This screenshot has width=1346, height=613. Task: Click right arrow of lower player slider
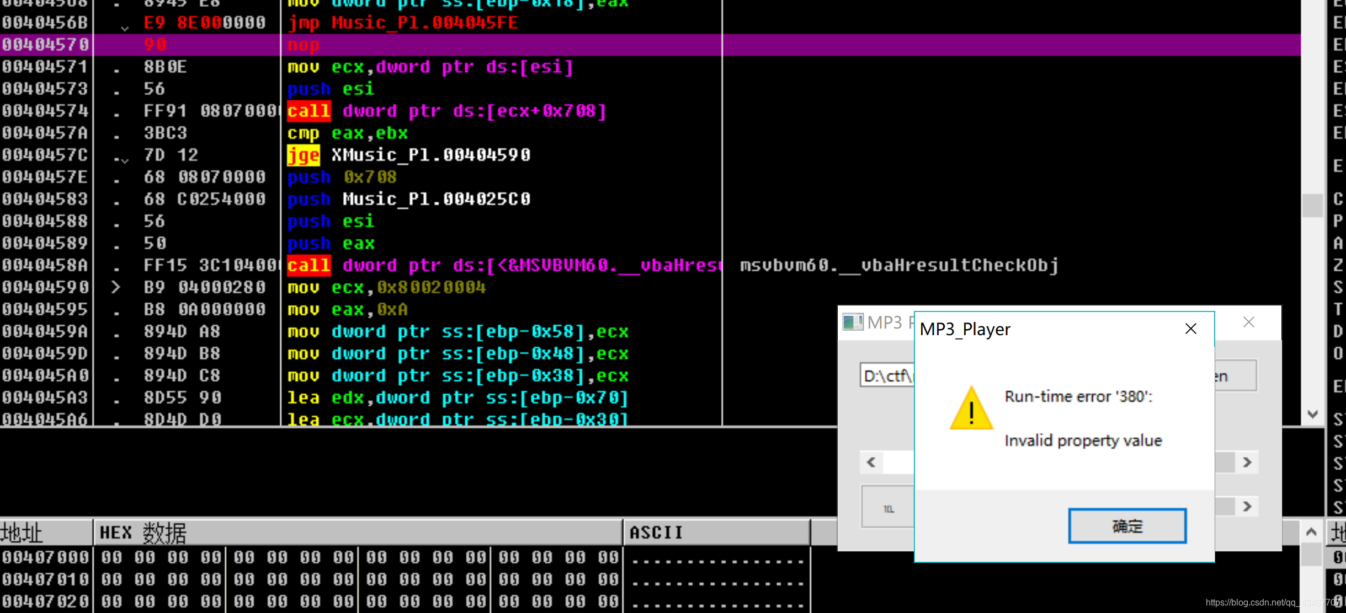tap(1247, 507)
